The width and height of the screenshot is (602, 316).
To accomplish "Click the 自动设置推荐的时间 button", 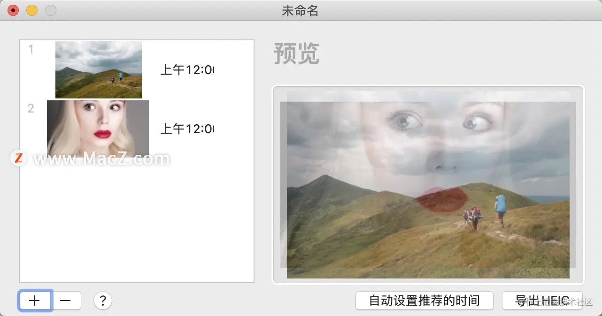I will tap(424, 301).
